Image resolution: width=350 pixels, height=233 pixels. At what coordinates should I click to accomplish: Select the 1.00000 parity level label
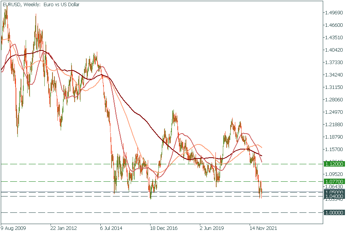[x=334, y=212]
